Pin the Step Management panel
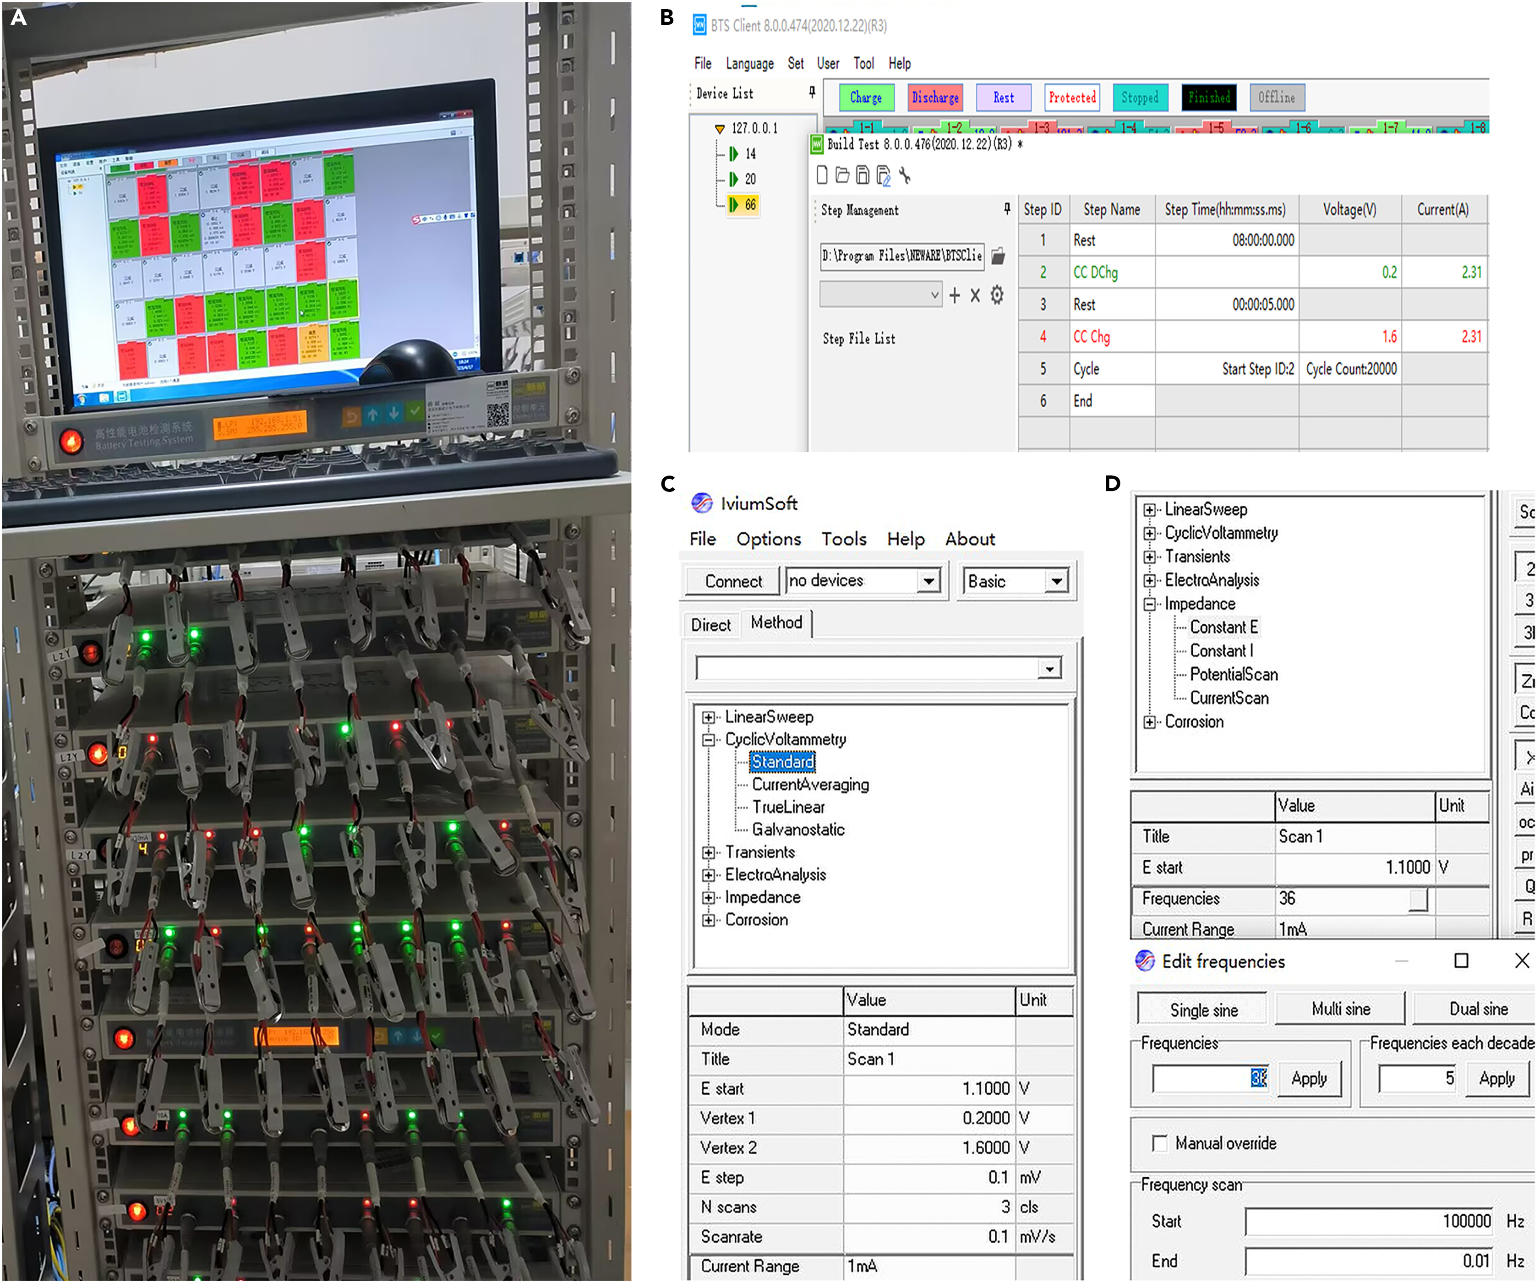The width and height of the screenshot is (1540, 1283). pos(1007,209)
